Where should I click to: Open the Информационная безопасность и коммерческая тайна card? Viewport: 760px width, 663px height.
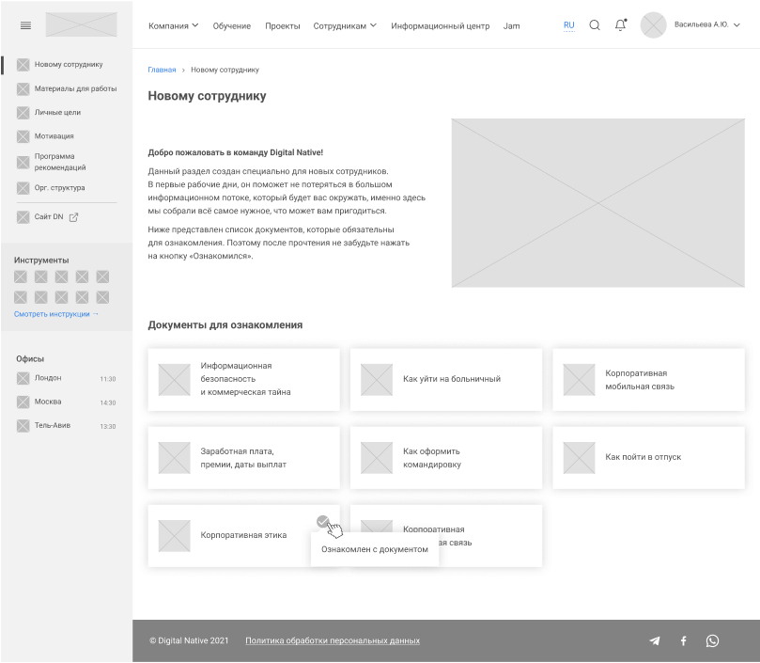tap(244, 380)
